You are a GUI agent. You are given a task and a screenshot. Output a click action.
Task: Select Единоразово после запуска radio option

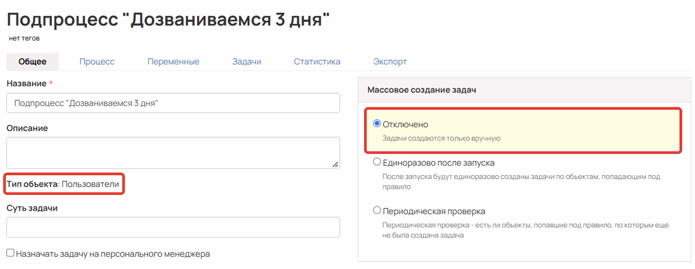[377, 163]
